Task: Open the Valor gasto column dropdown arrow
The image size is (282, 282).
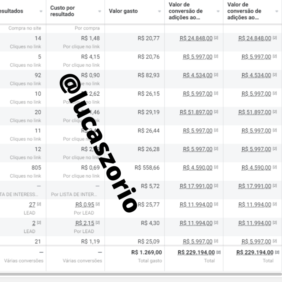Action: 159,11
